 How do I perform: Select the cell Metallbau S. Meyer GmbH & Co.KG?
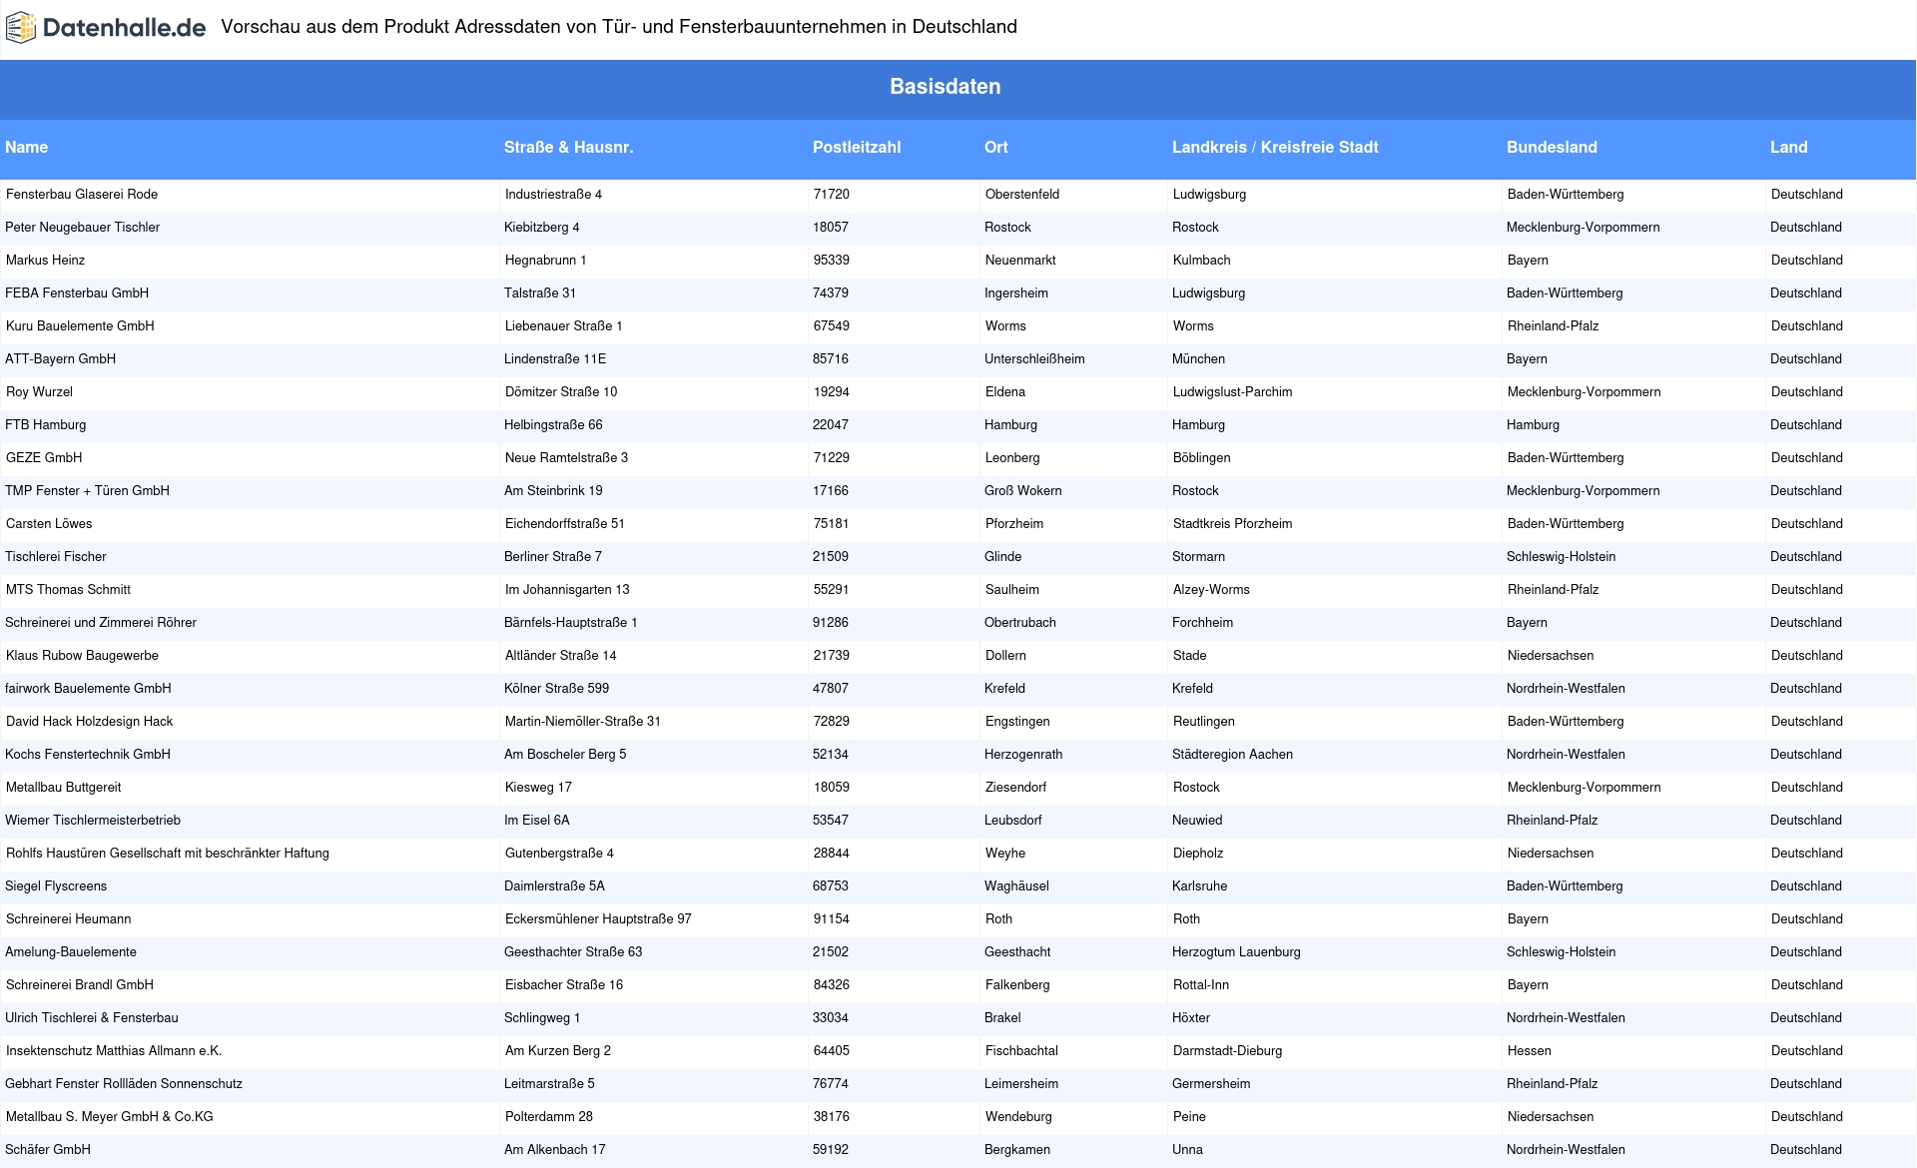point(250,1117)
